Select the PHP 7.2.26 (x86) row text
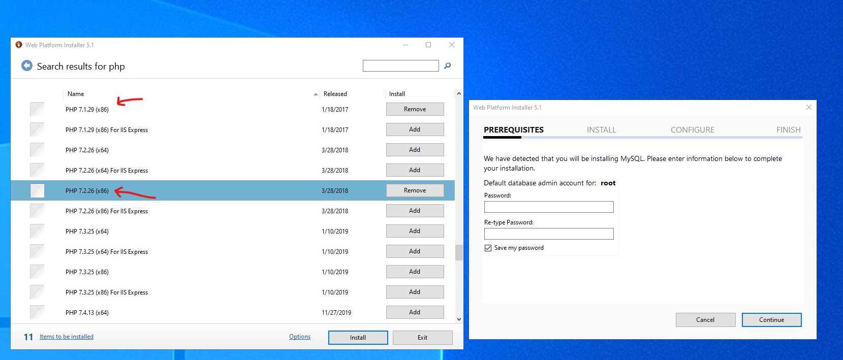The image size is (843, 360). [x=87, y=191]
